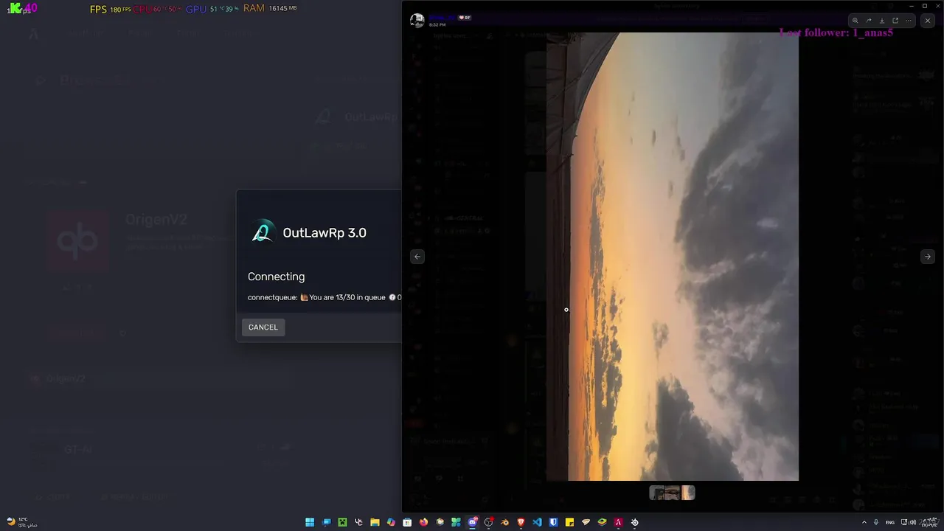Open SteelSeries app on the taskbar
Screen dimensions: 944x531
[634, 522]
